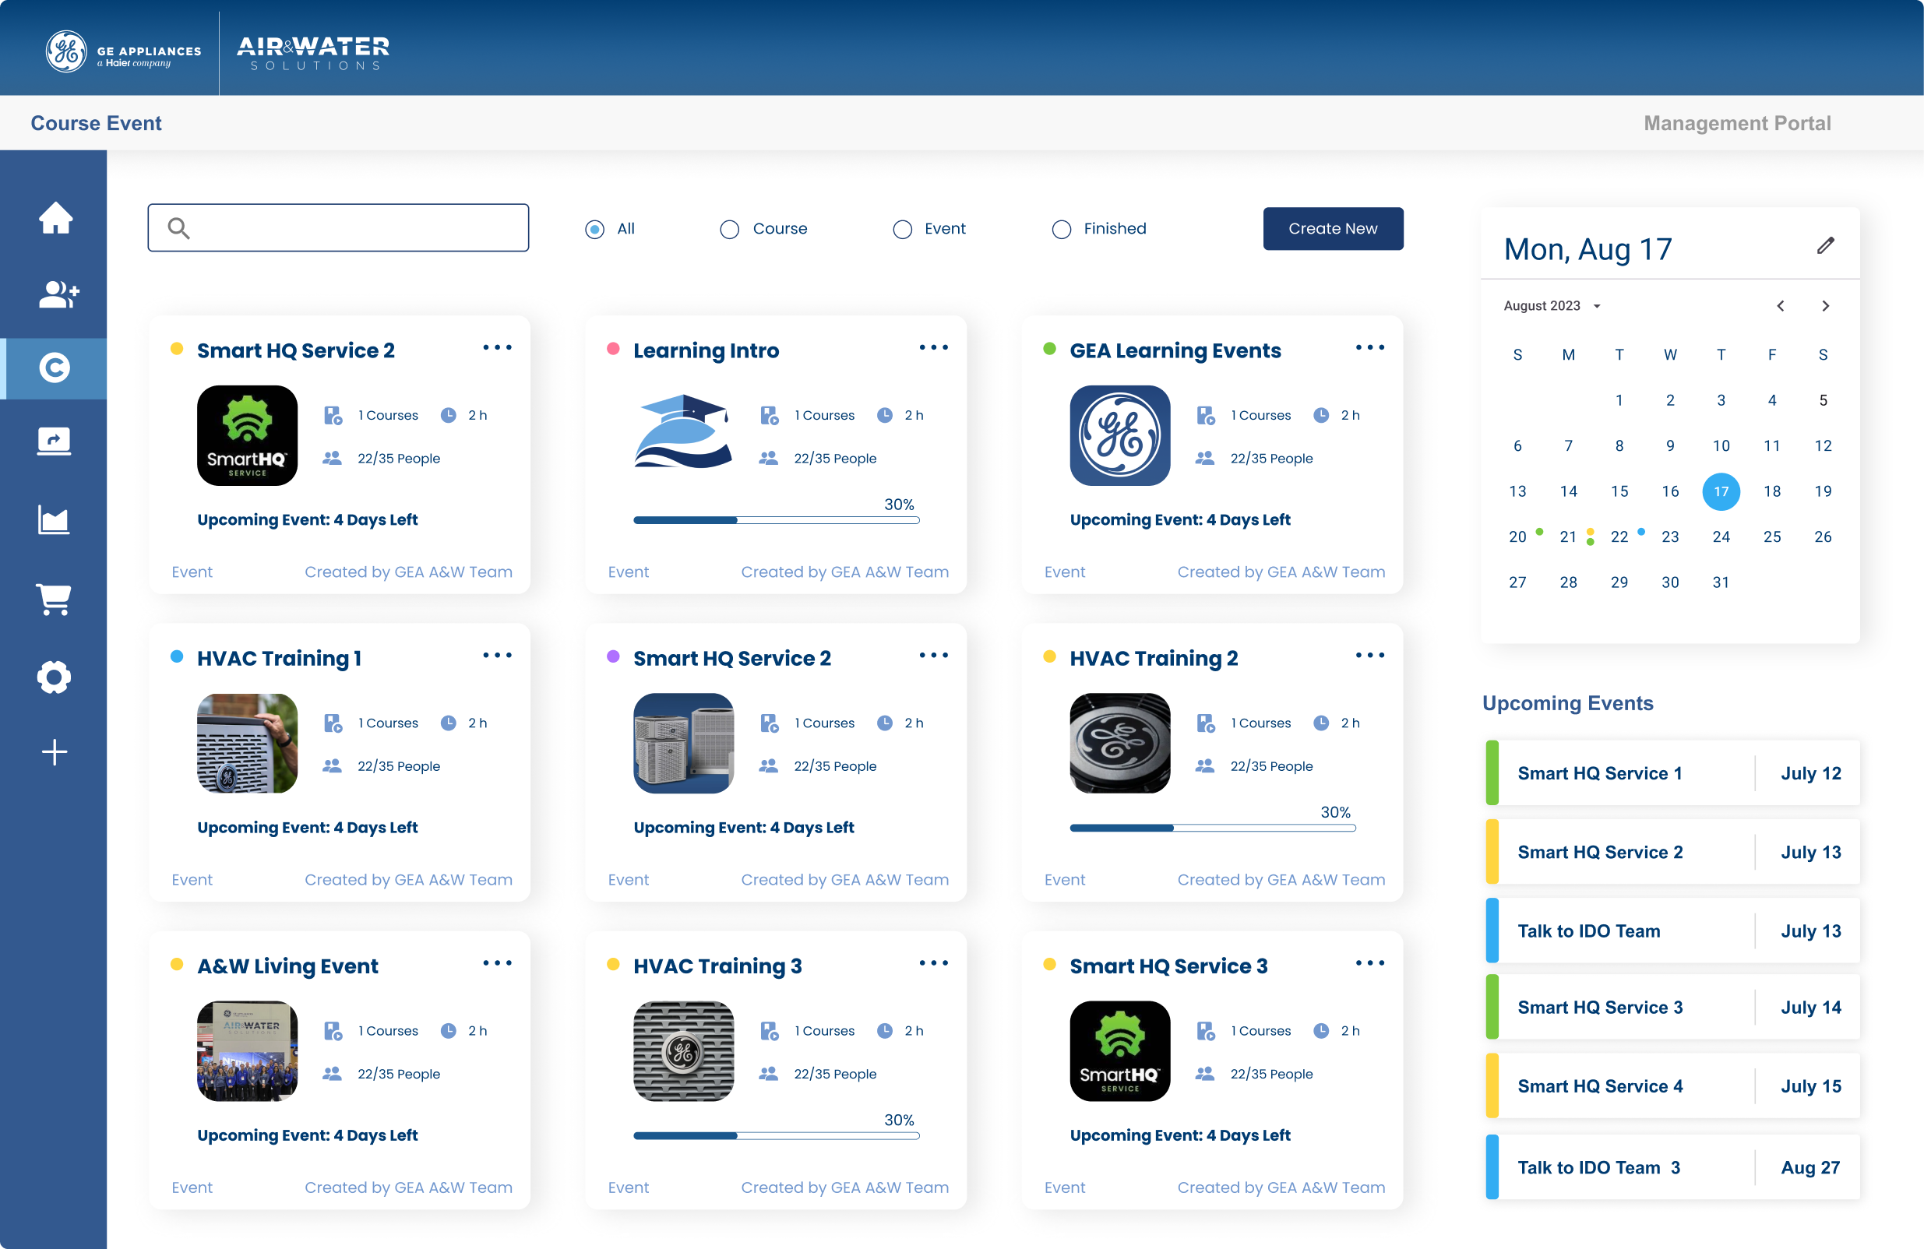Select the Course Event sidebar tab
The width and height of the screenshot is (1924, 1249).
click(x=55, y=368)
